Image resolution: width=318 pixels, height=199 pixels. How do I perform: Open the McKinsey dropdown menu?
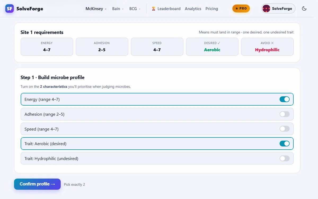tap(96, 9)
